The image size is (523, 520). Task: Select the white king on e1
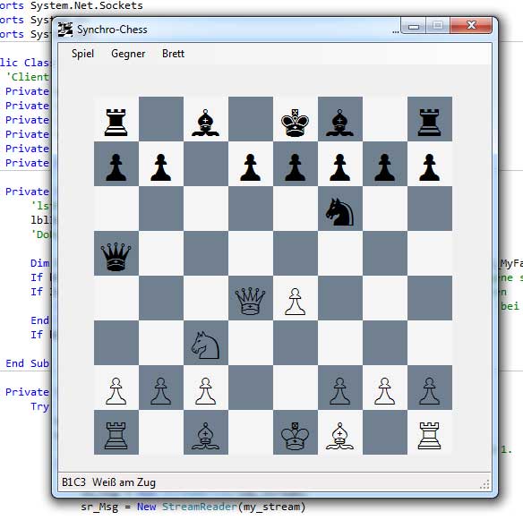(x=295, y=436)
